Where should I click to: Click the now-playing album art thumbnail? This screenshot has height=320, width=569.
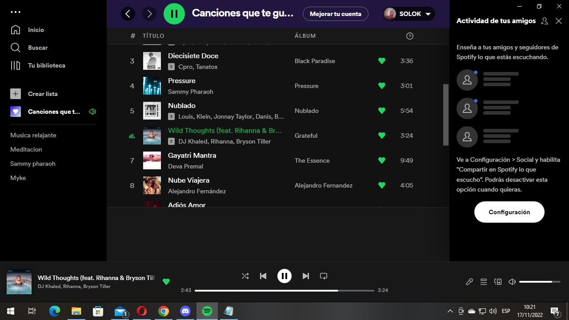click(x=19, y=282)
